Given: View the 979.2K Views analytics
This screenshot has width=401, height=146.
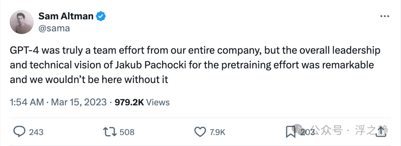Looking at the screenshot, I should (142, 102).
